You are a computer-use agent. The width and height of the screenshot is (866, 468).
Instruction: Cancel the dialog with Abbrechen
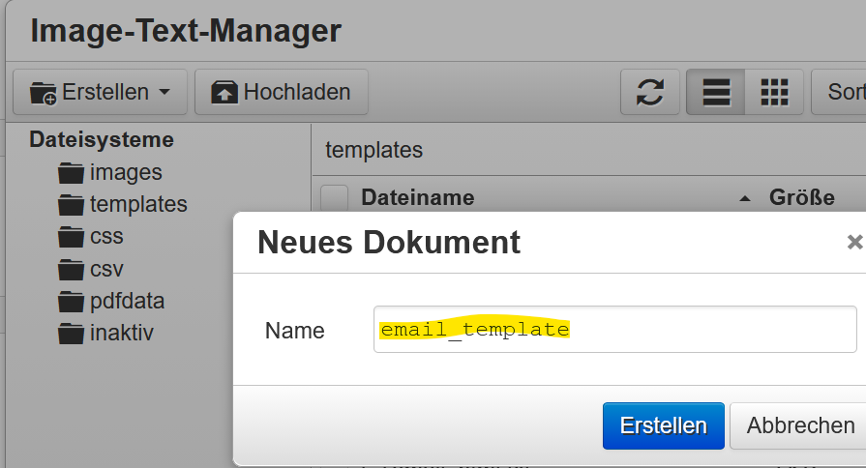pos(799,426)
